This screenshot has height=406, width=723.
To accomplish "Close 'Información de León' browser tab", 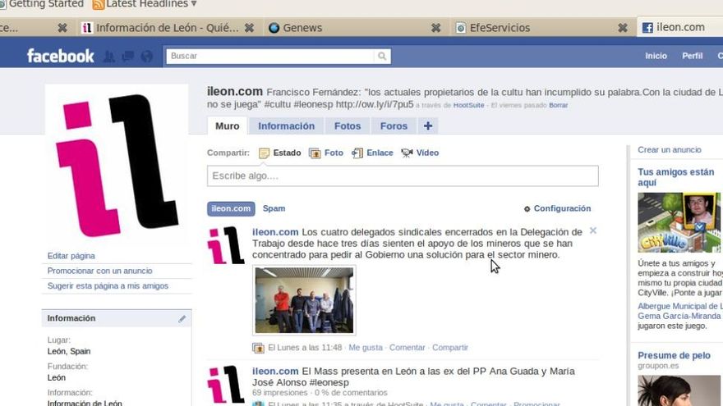I will coord(249,28).
